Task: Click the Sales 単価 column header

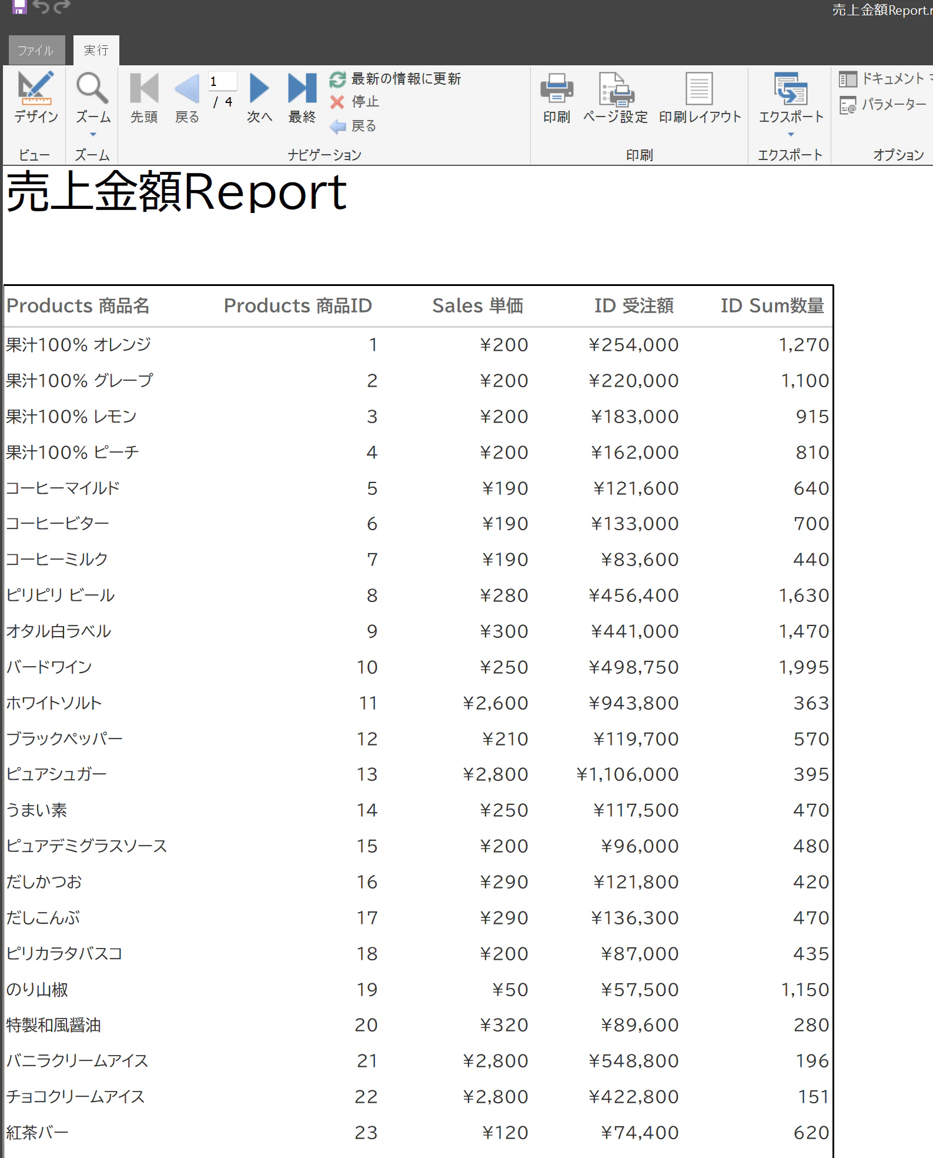Action: [x=478, y=306]
